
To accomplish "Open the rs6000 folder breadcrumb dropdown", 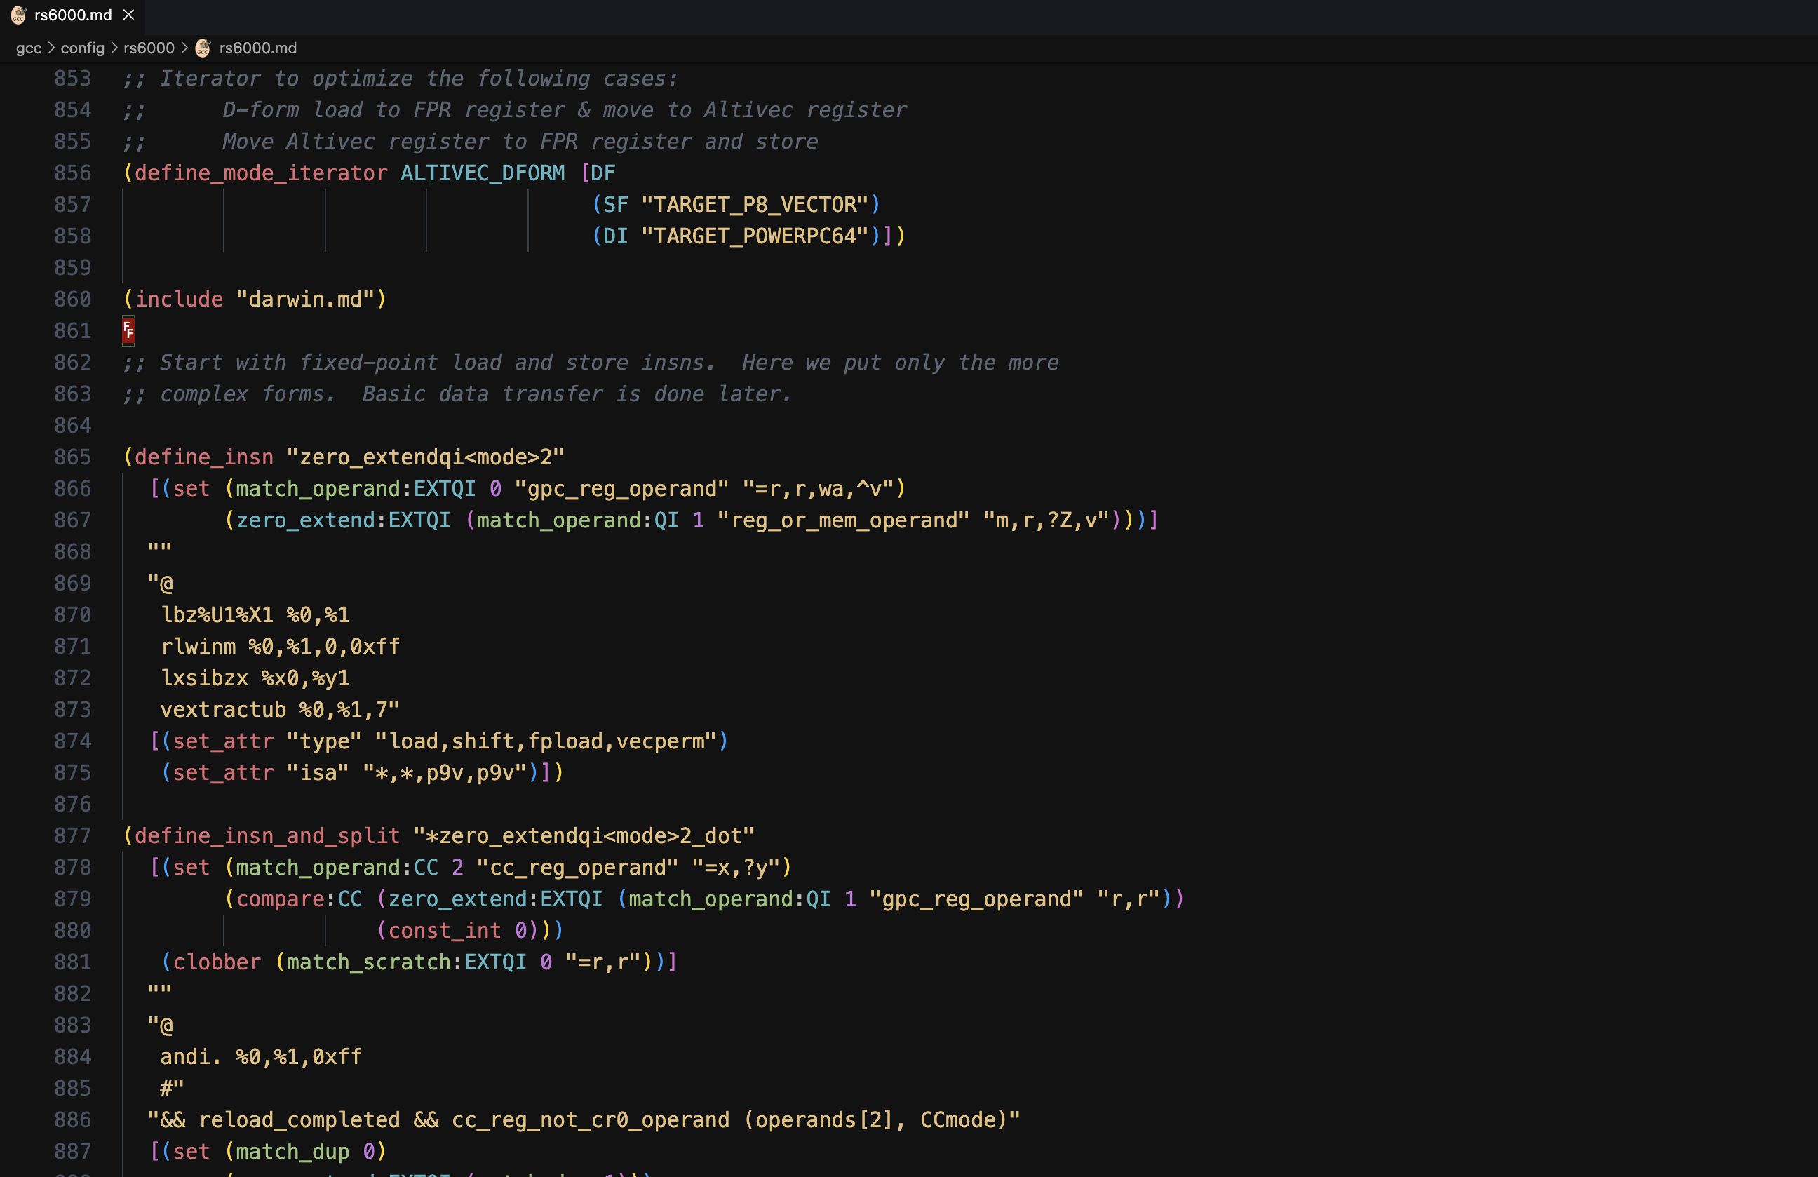I will (149, 48).
